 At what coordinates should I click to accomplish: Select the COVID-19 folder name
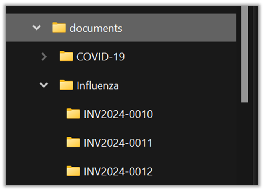(x=100, y=57)
